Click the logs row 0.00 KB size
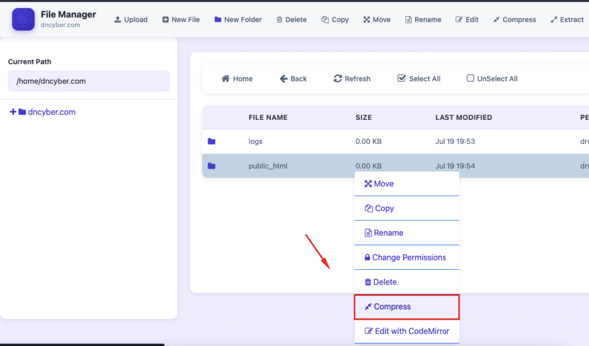589x346 pixels. coord(369,141)
